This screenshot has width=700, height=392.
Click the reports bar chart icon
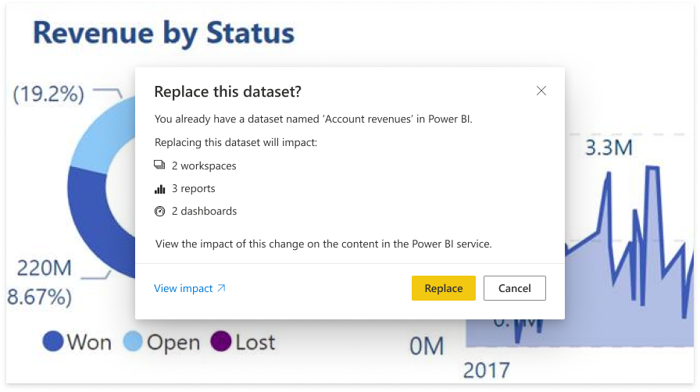click(160, 188)
